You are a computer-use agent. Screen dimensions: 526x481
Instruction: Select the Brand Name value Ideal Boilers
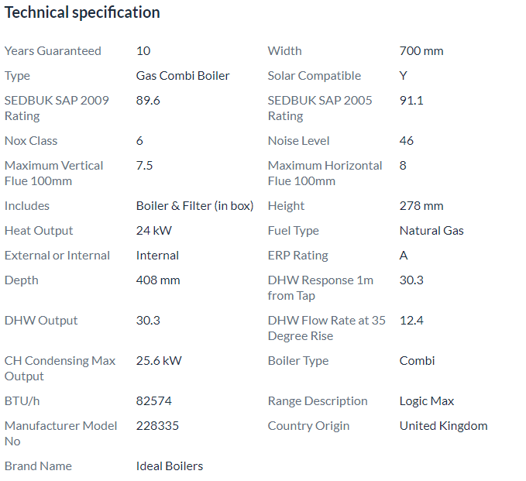(170, 466)
